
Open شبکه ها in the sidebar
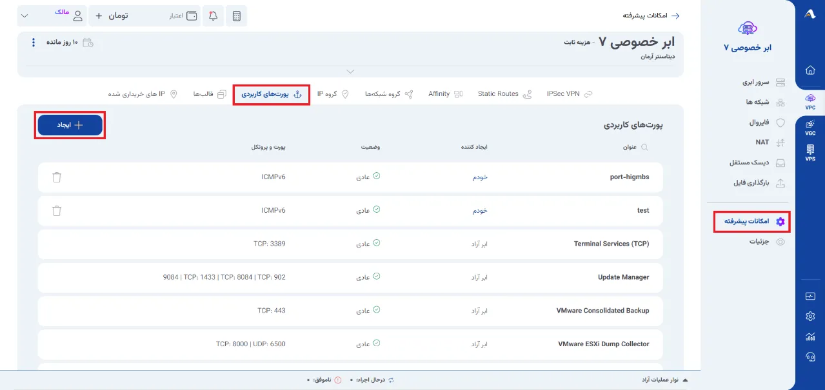coord(766,102)
